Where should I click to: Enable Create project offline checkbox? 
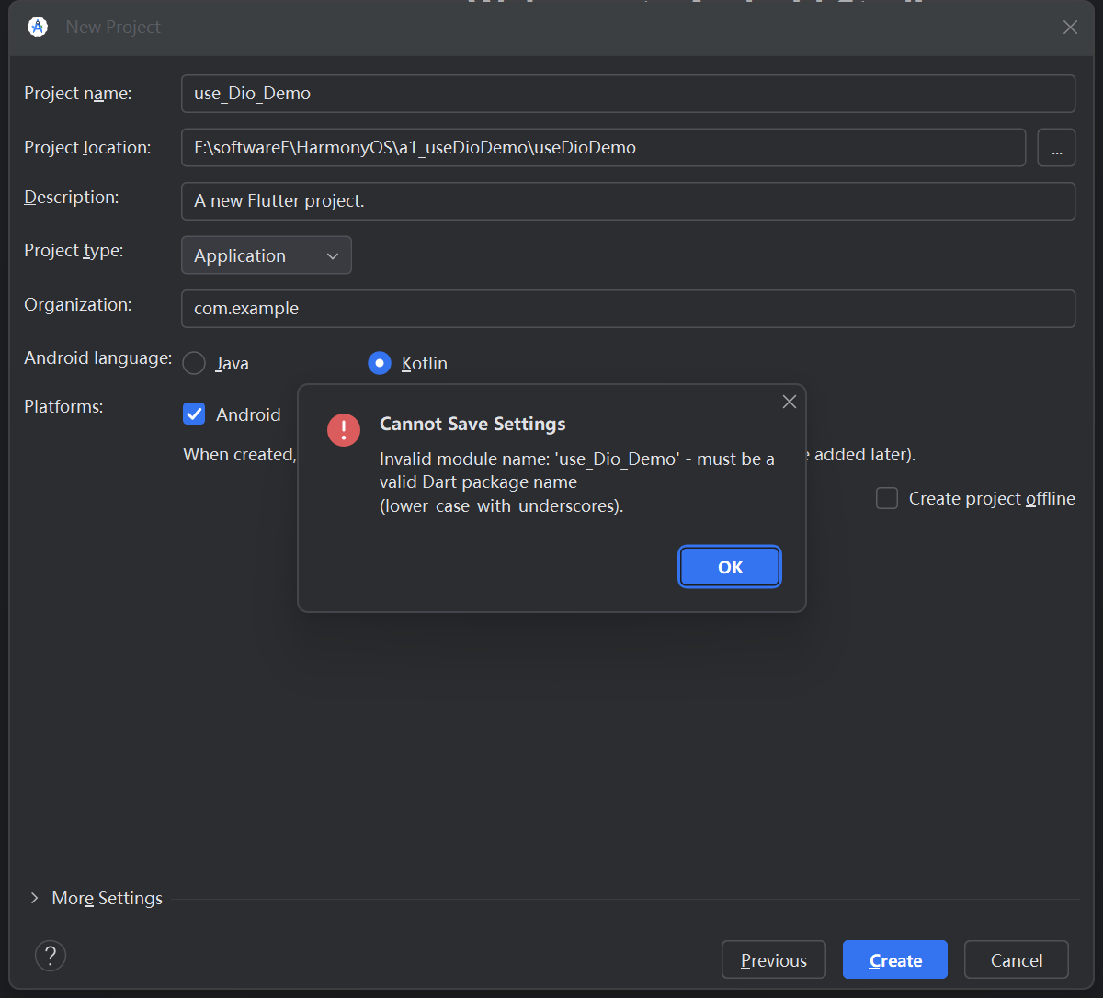pos(887,498)
